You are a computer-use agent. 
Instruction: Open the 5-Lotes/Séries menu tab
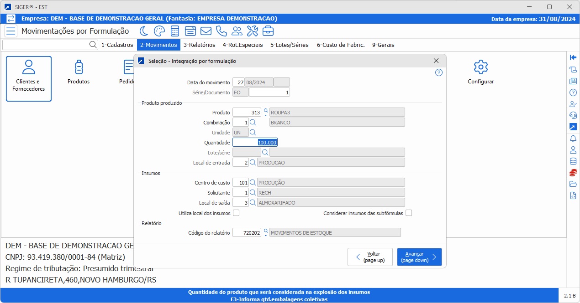(x=289, y=45)
